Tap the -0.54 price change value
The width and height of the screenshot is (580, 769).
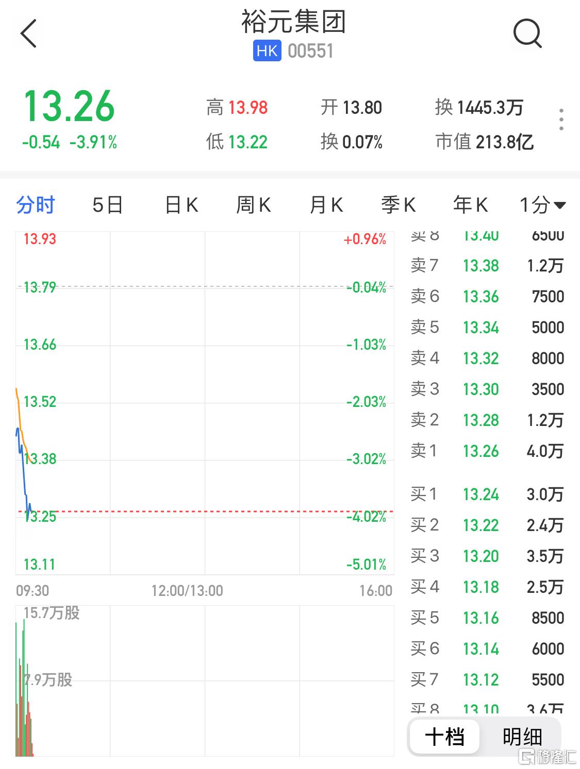coord(41,142)
